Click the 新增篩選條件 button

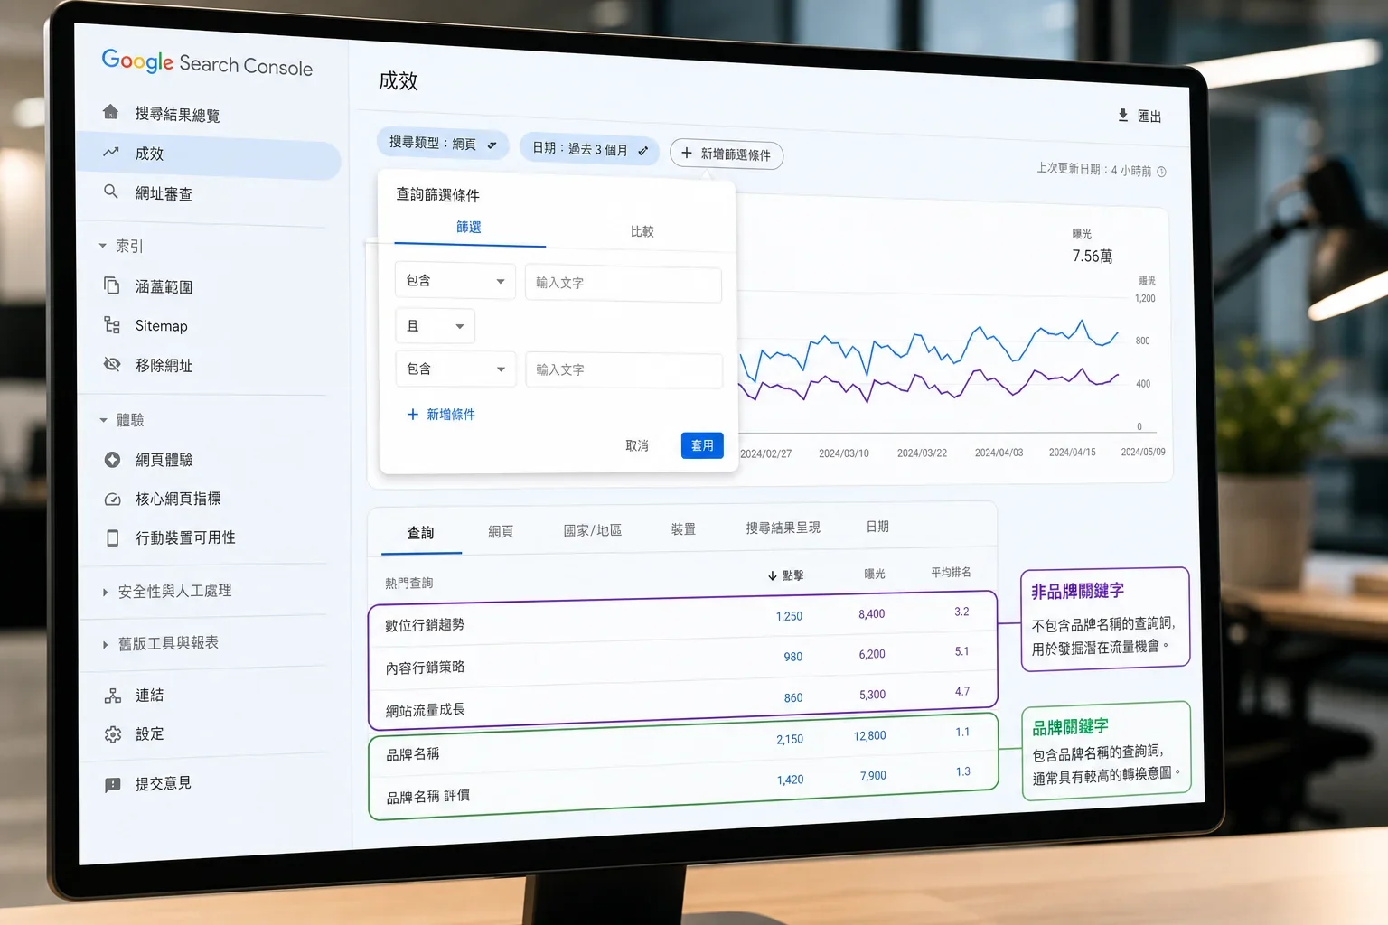tap(727, 154)
